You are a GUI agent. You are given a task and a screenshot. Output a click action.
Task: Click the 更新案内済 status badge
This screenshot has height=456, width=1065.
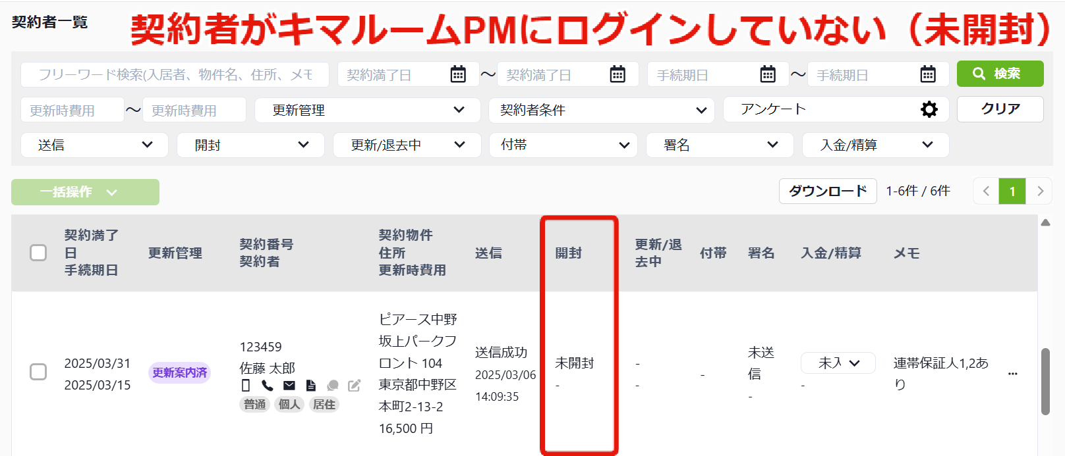click(180, 372)
